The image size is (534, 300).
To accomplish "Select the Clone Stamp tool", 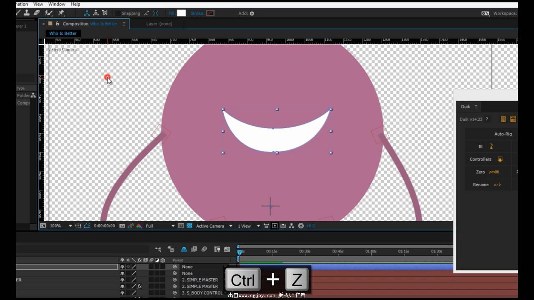I will [x=28, y=13].
